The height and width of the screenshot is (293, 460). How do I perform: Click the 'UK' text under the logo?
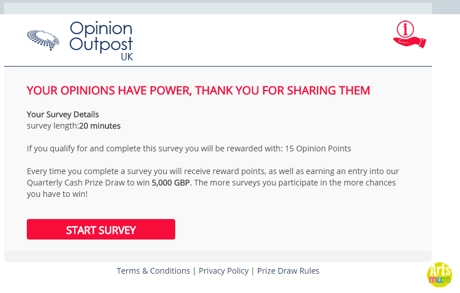coord(127,57)
